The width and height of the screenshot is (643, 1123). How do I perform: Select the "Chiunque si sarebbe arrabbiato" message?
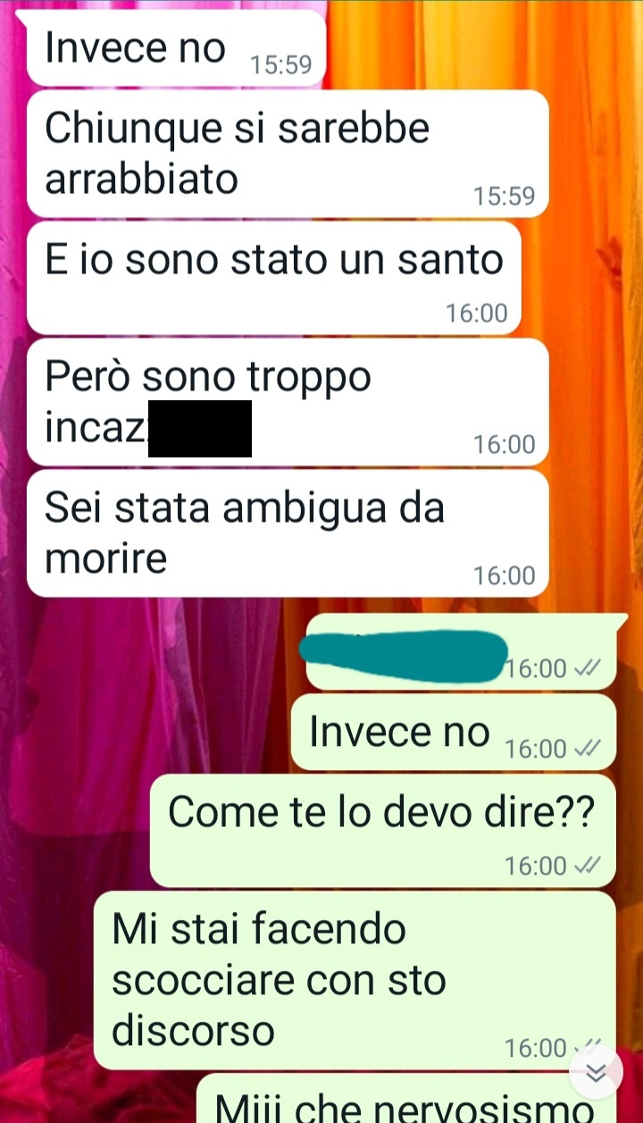pyautogui.click(x=288, y=154)
